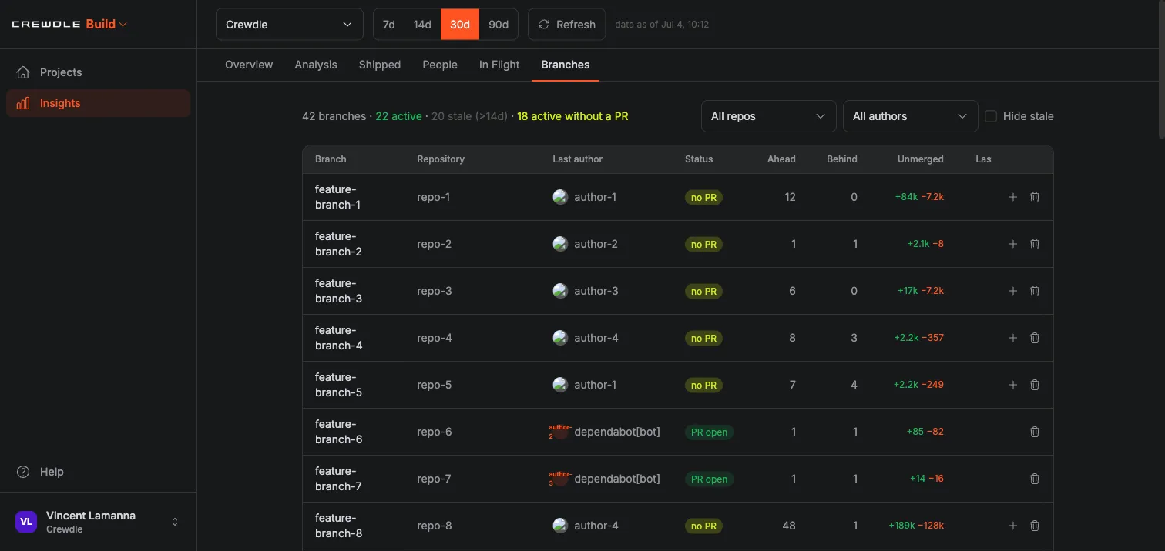Screen dimensions: 1165x551
Task: Click repo-2 repository cell
Action: click(x=435, y=244)
